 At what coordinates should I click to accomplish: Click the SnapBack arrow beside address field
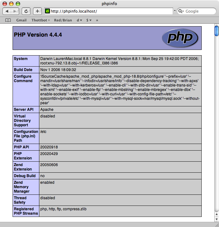point(175,11)
